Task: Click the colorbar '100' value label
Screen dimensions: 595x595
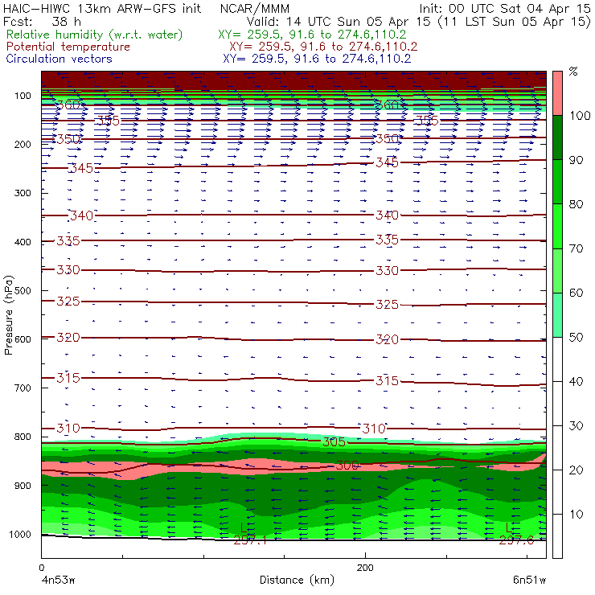Action: click(581, 115)
